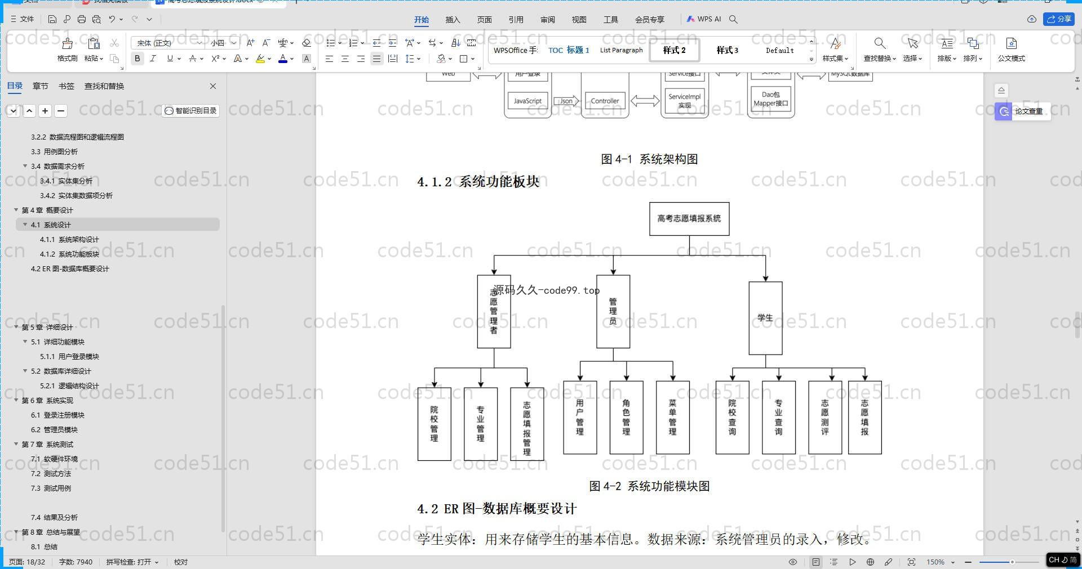Screen dimensions: 1082x569
Task: Click the web layout globe icon in status bar
Action: [870, 562]
